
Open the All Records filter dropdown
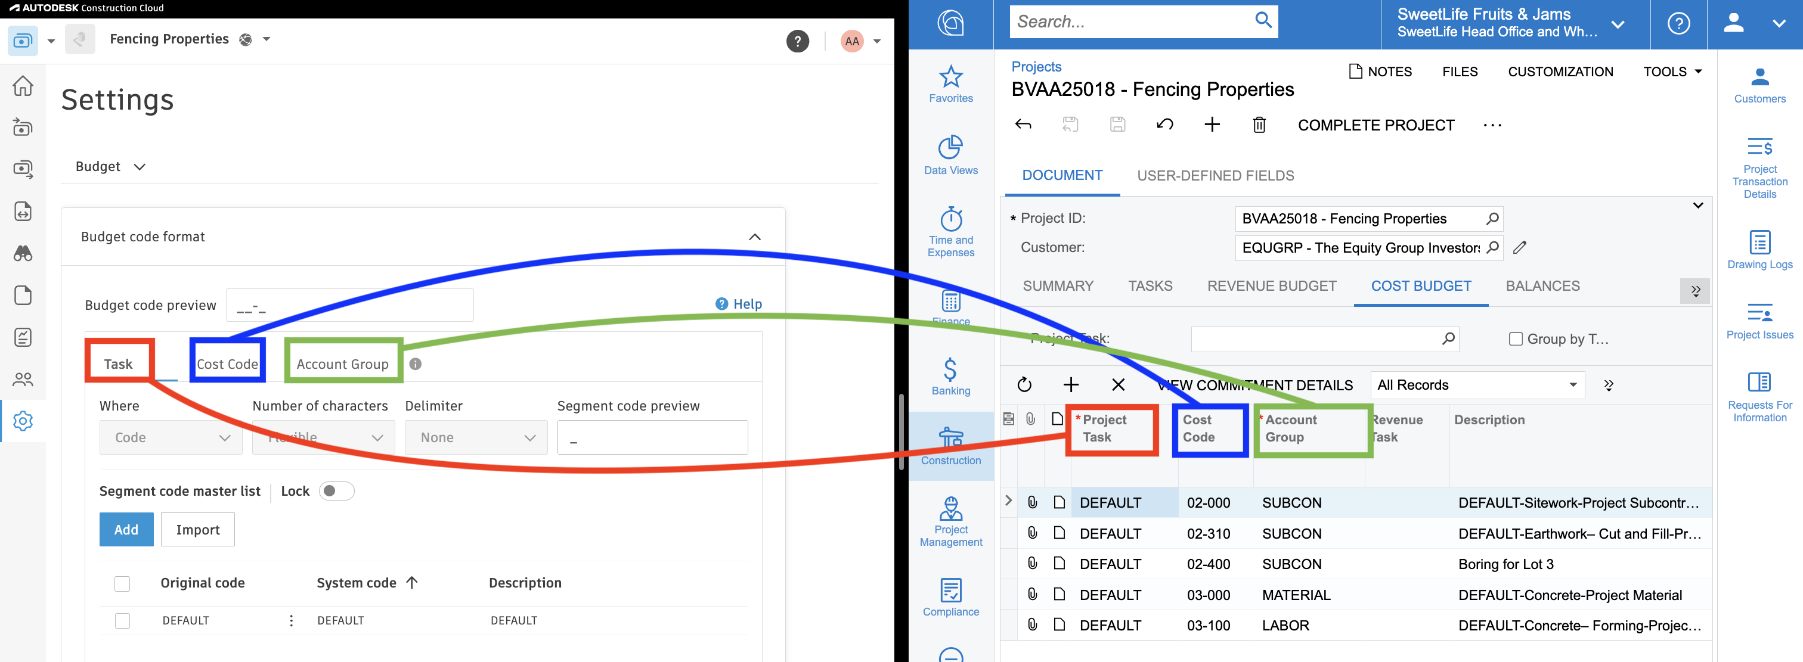(1477, 385)
